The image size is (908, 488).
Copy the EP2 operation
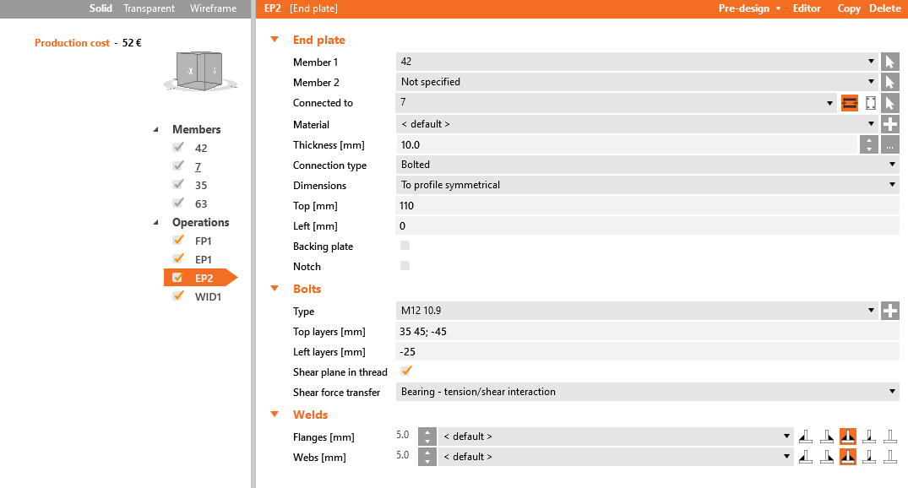coord(849,8)
